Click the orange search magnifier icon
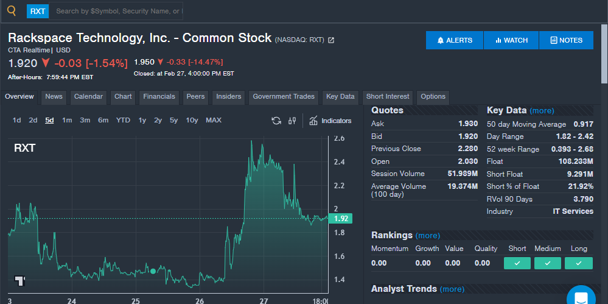608x304 pixels. coord(12,11)
